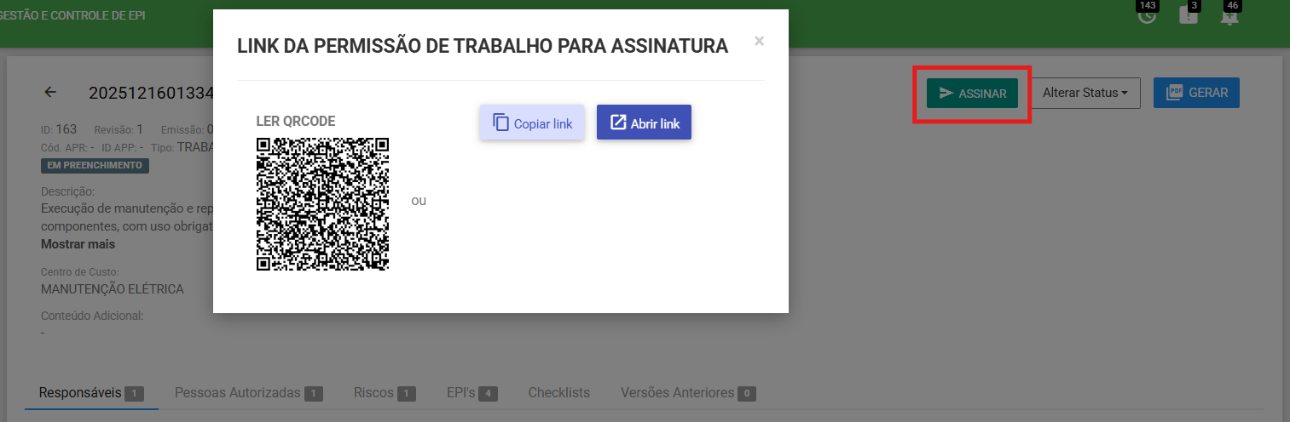1290x422 pixels.
Task: Click the GERAR PDF button
Action: coord(1196,93)
